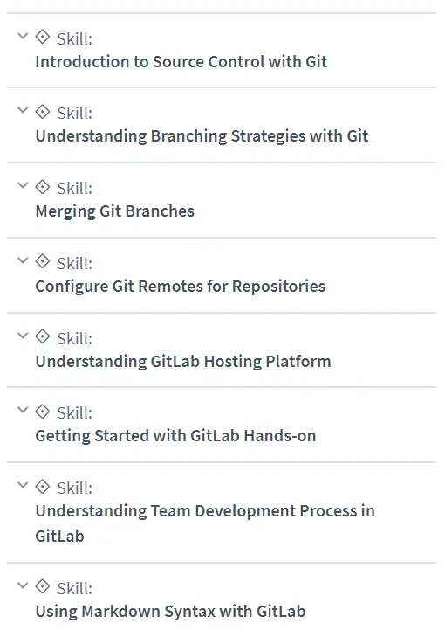The height and width of the screenshot is (644, 445).
Task: Click the skill icon above Configure Git Remotes
Action: pos(42,261)
